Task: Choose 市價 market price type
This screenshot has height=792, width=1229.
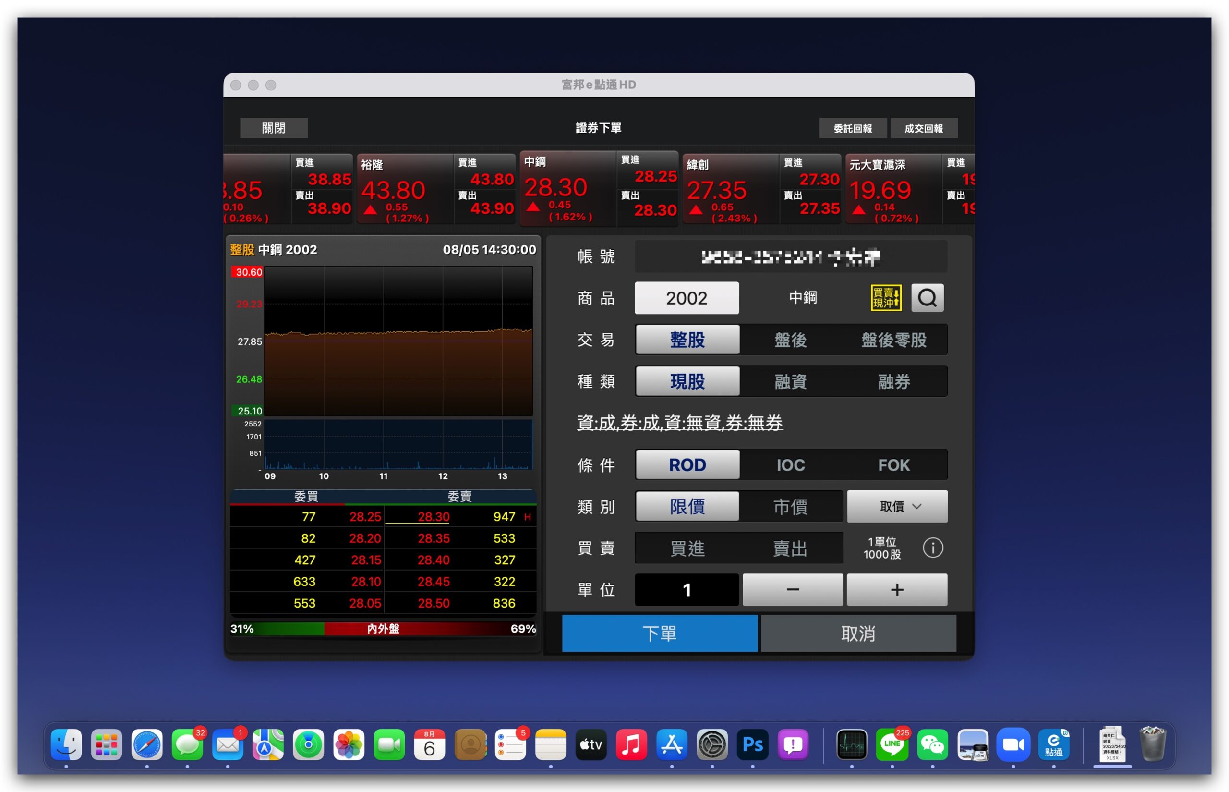Action: 791,507
